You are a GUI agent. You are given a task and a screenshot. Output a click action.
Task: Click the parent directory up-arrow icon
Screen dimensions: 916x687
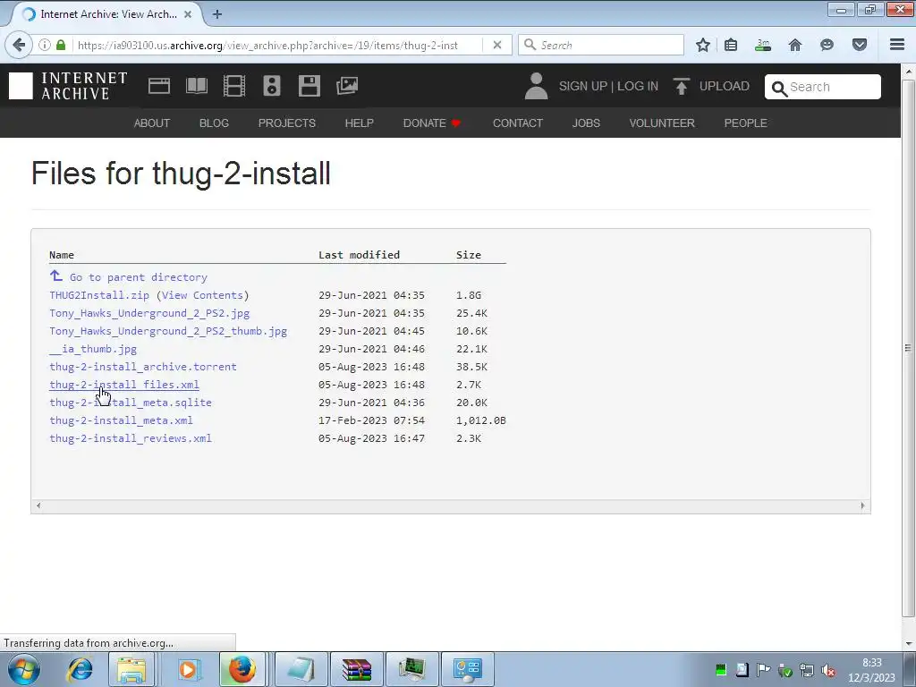point(56,276)
